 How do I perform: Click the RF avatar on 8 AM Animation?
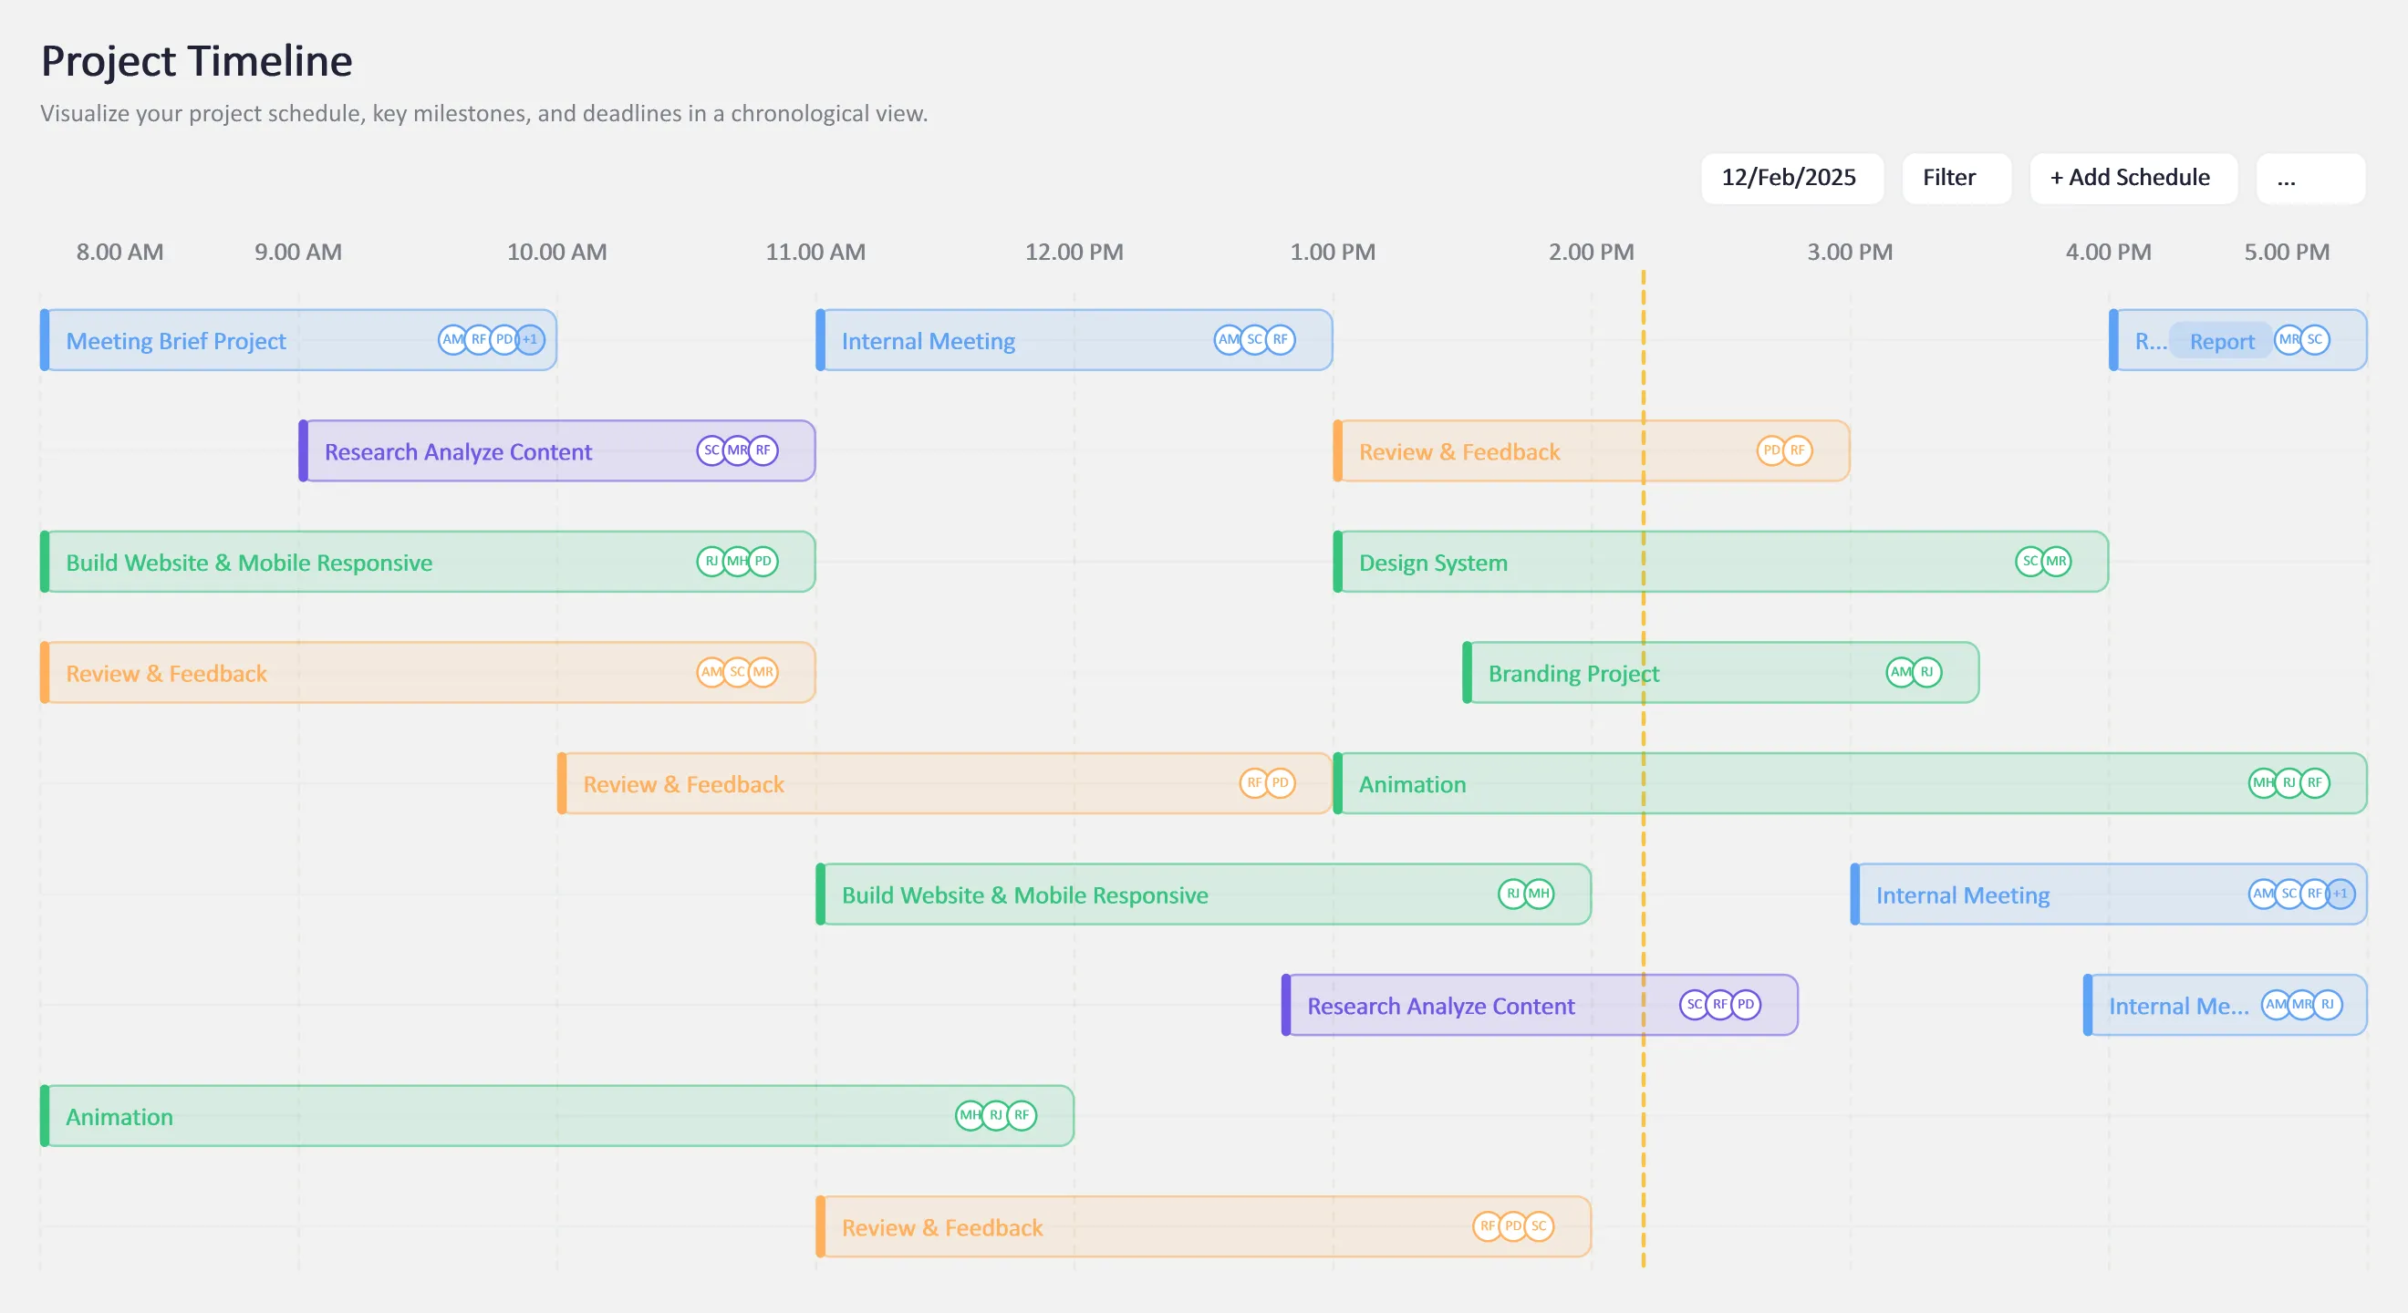pos(1022,1115)
